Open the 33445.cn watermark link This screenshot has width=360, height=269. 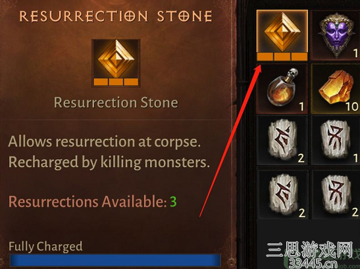coord(313,263)
